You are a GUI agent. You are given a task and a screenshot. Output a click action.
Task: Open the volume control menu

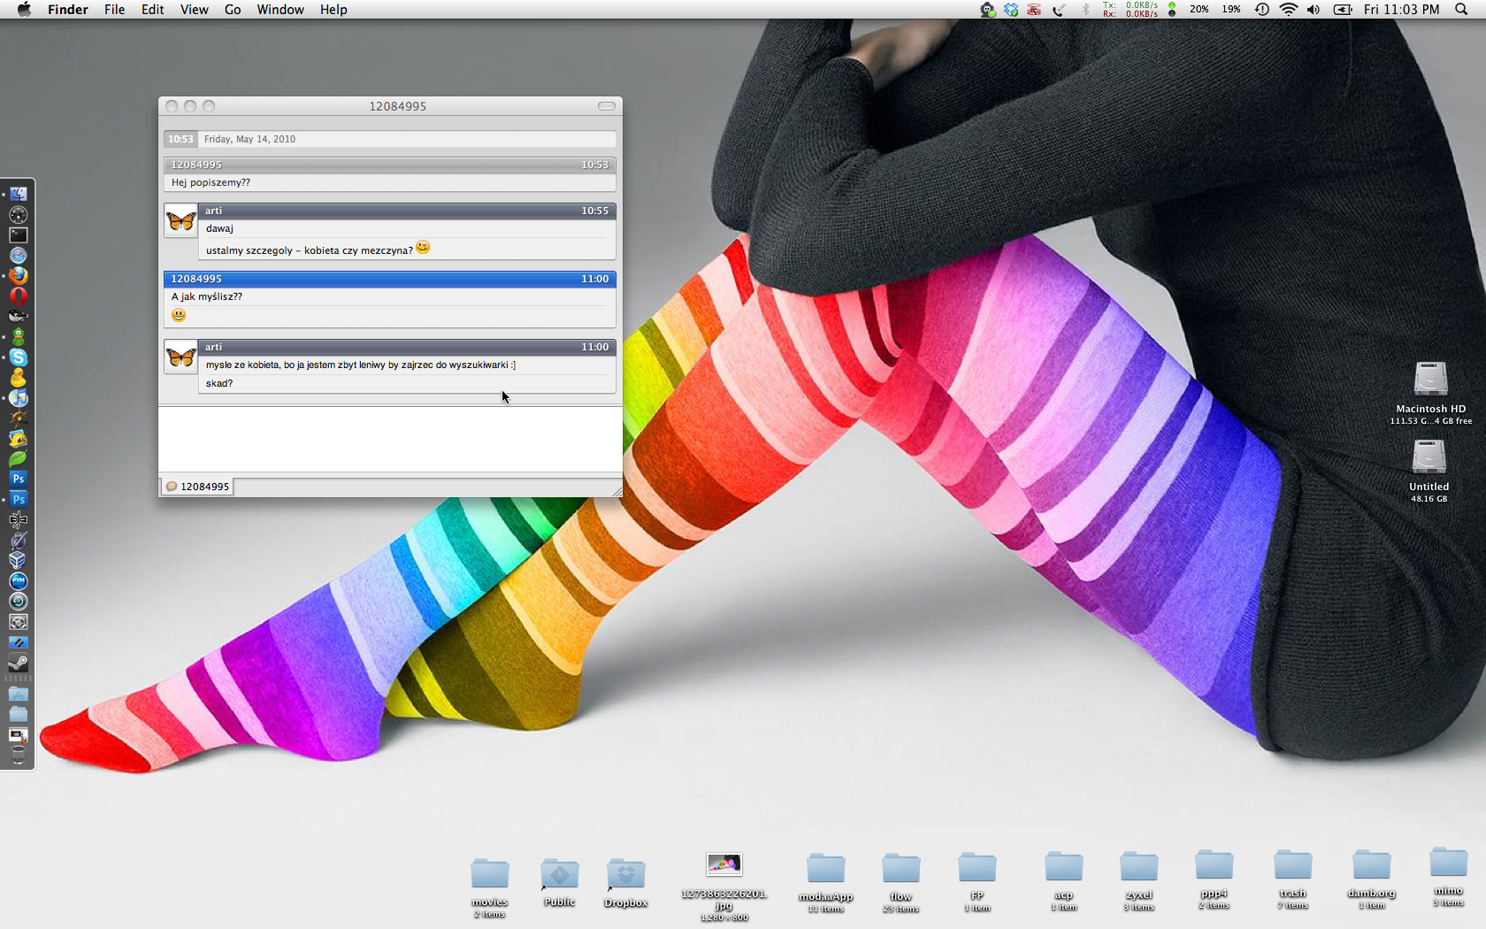click(x=1314, y=10)
